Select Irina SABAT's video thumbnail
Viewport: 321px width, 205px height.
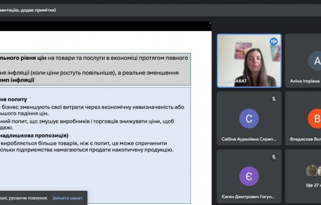[249, 61]
